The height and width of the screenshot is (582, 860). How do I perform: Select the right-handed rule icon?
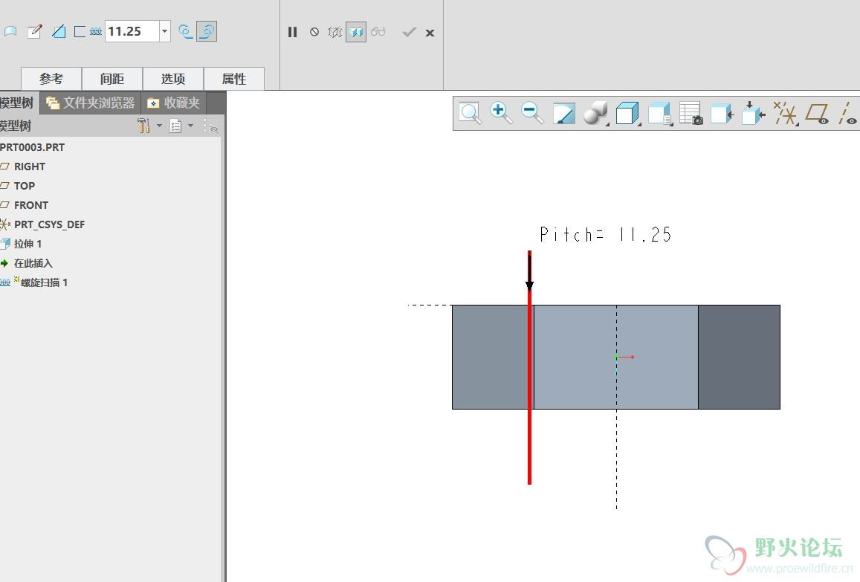point(207,31)
